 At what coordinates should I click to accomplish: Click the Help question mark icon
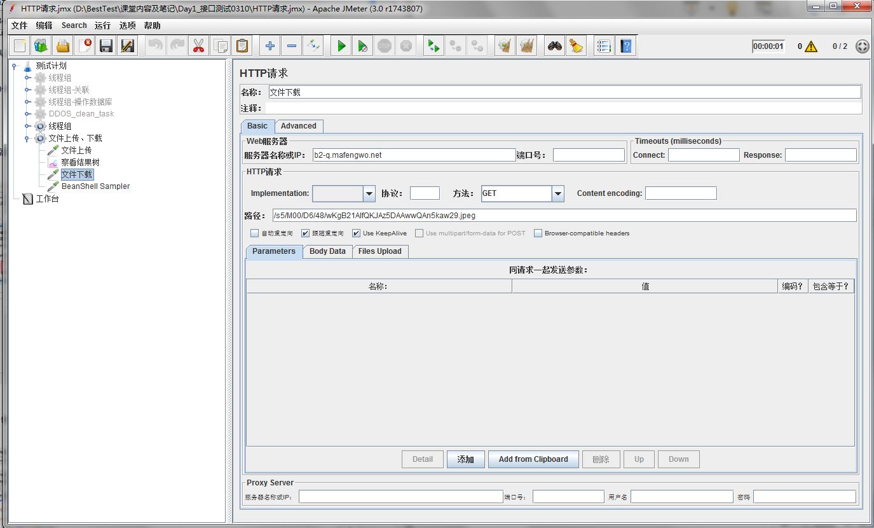[626, 46]
